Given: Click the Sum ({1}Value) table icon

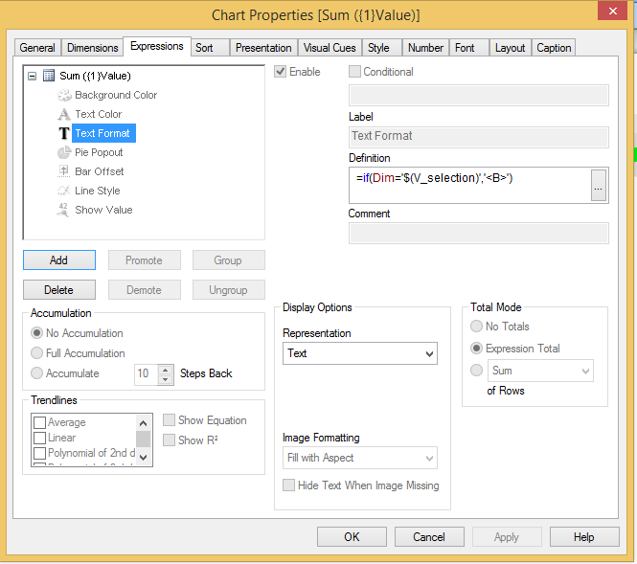Looking at the screenshot, I should click(49, 76).
